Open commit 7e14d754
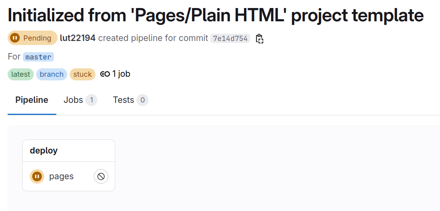440x211 pixels. [230, 39]
